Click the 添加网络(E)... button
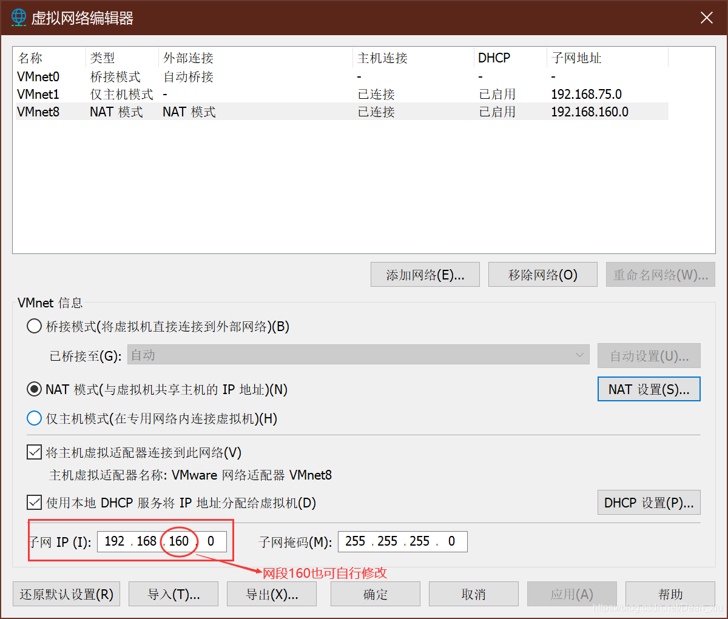The width and height of the screenshot is (728, 619). pos(425,275)
